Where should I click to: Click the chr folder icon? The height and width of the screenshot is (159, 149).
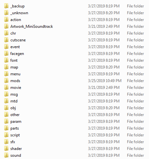pos(6,33)
